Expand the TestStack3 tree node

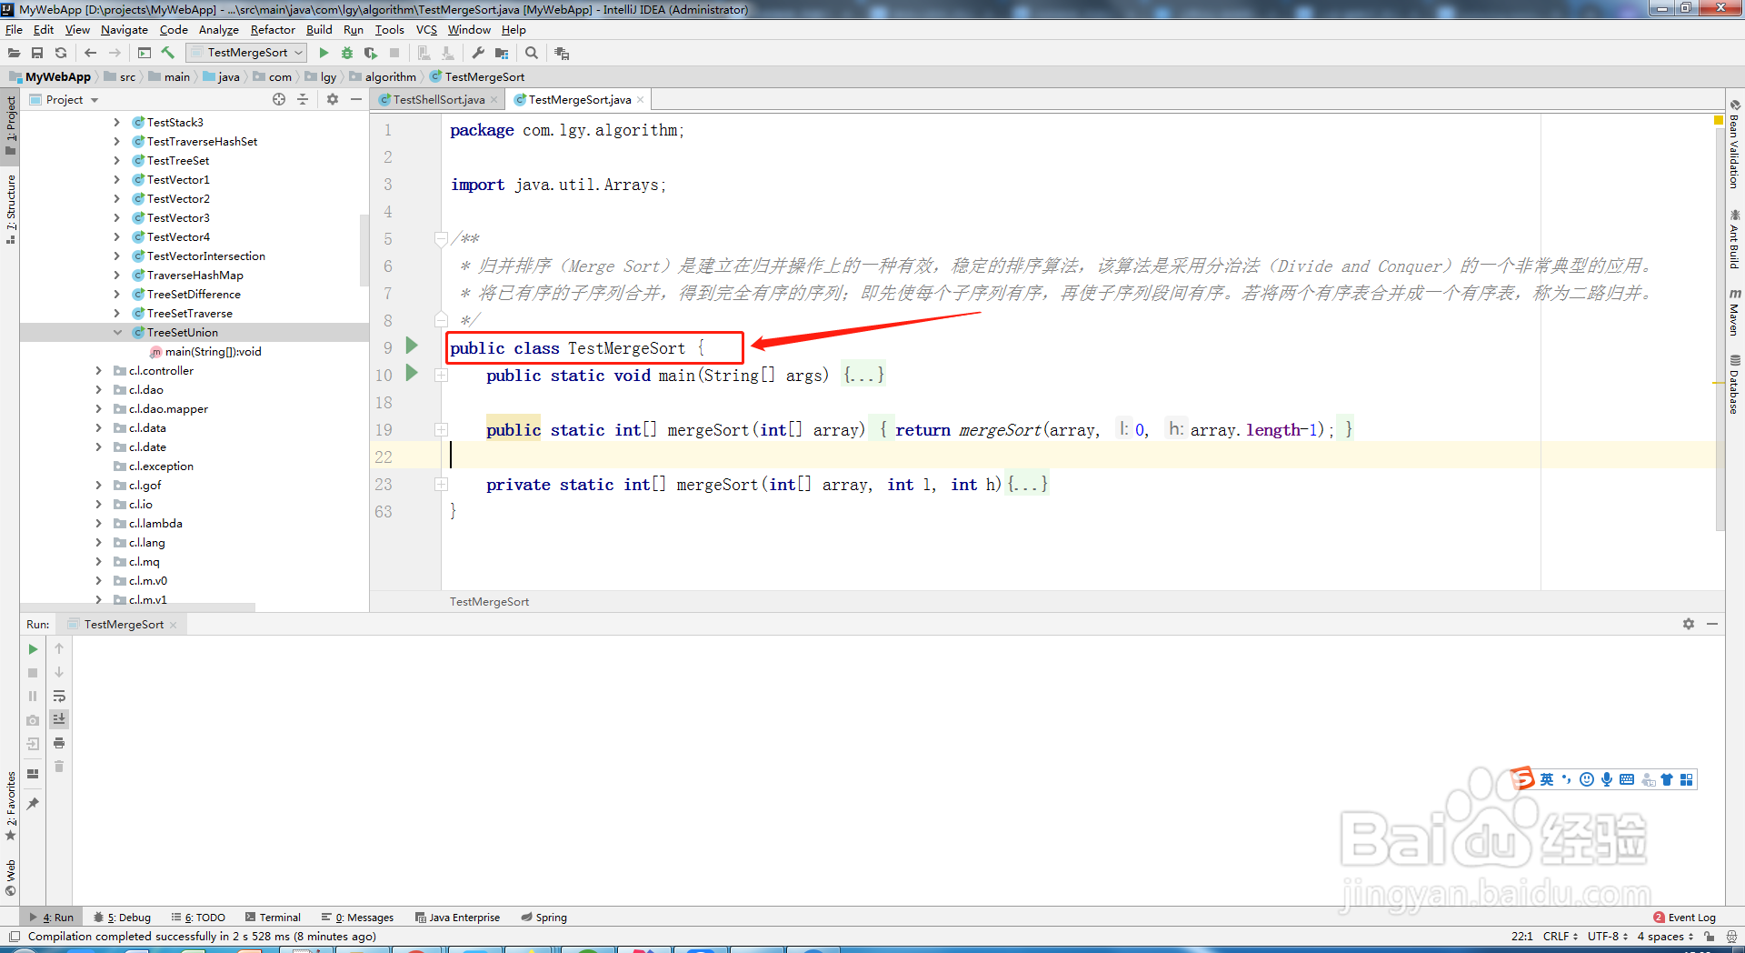pyautogui.click(x=117, y=123)
